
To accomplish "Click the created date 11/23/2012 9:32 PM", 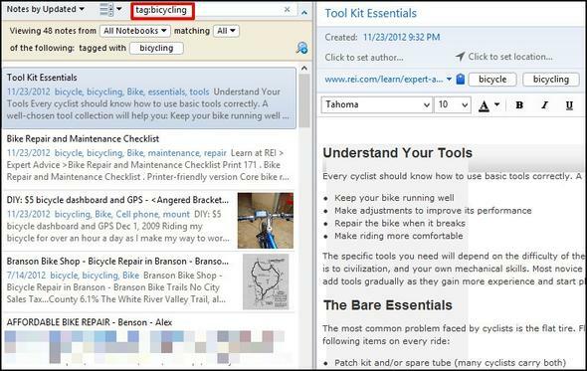I will 401,38.
